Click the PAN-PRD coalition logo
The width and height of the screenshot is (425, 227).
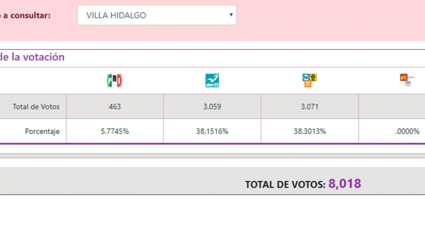click(309, 81)
